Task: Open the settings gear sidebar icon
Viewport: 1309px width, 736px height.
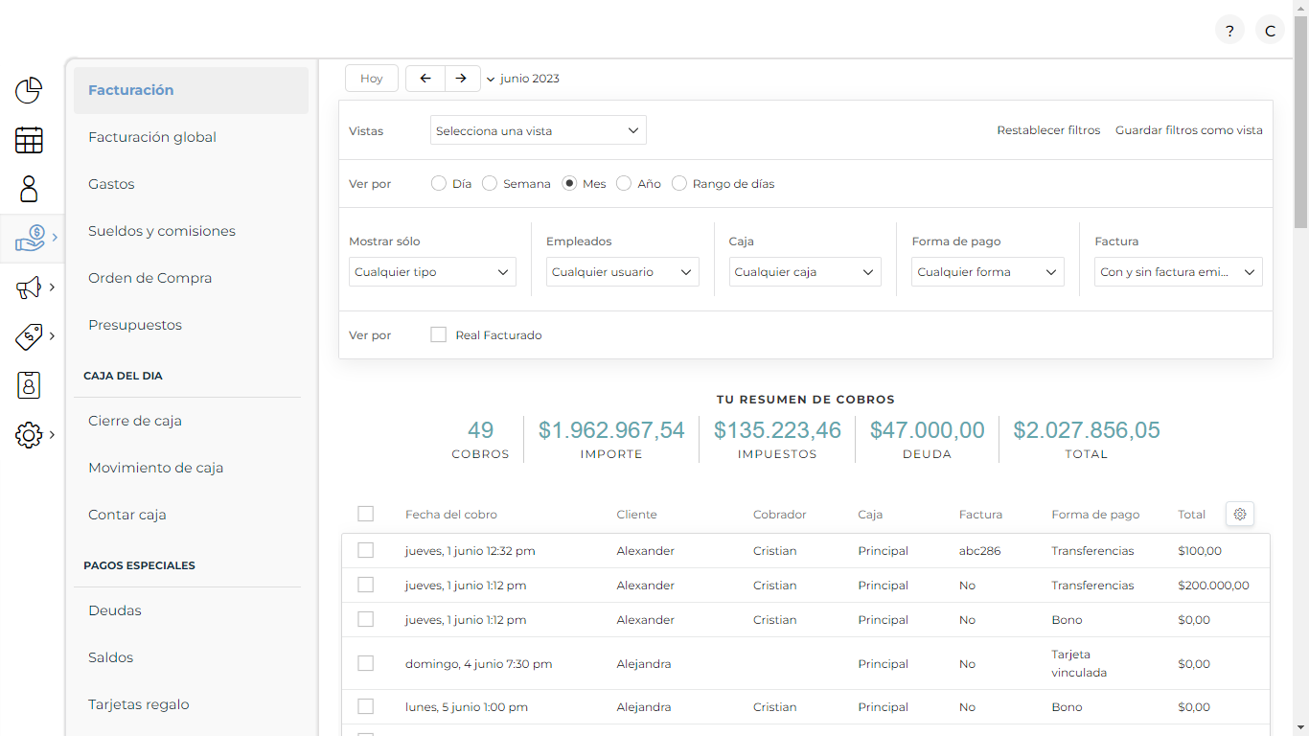Action: click(29, 435)
